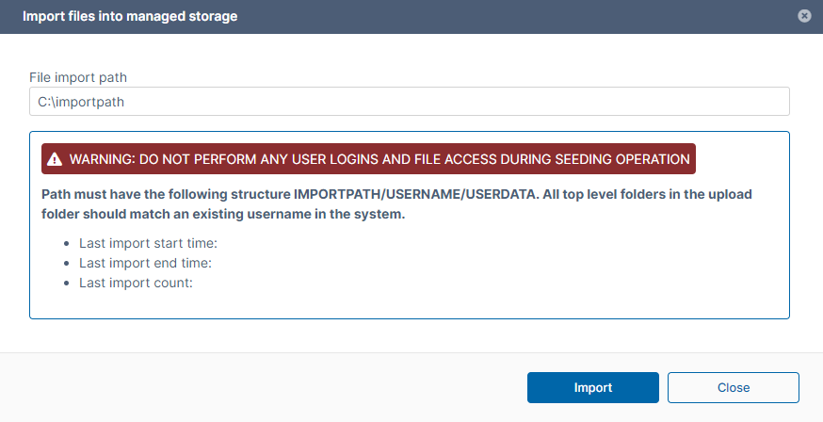Click the "folder should match an existing username" line
823x422 pixels.
(x=222, y=214)
